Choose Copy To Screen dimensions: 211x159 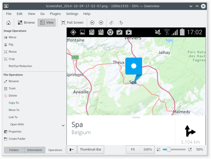click(x=14, y=103)
